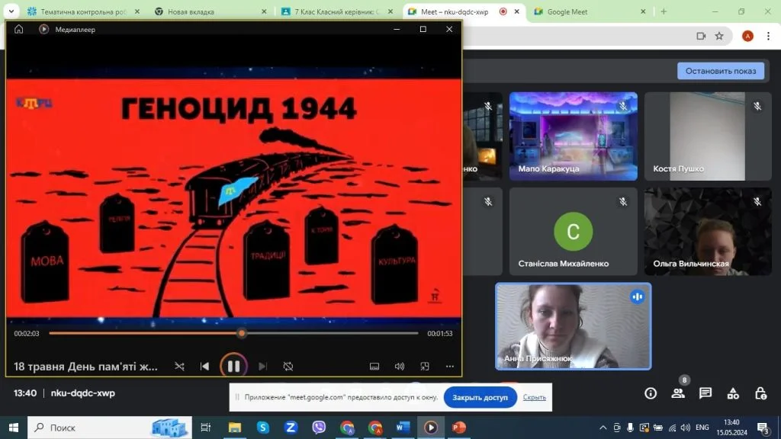The image size is (781, 439).
Task: Select Ольга Вильчинская's video tile
Action: point(708,232)
